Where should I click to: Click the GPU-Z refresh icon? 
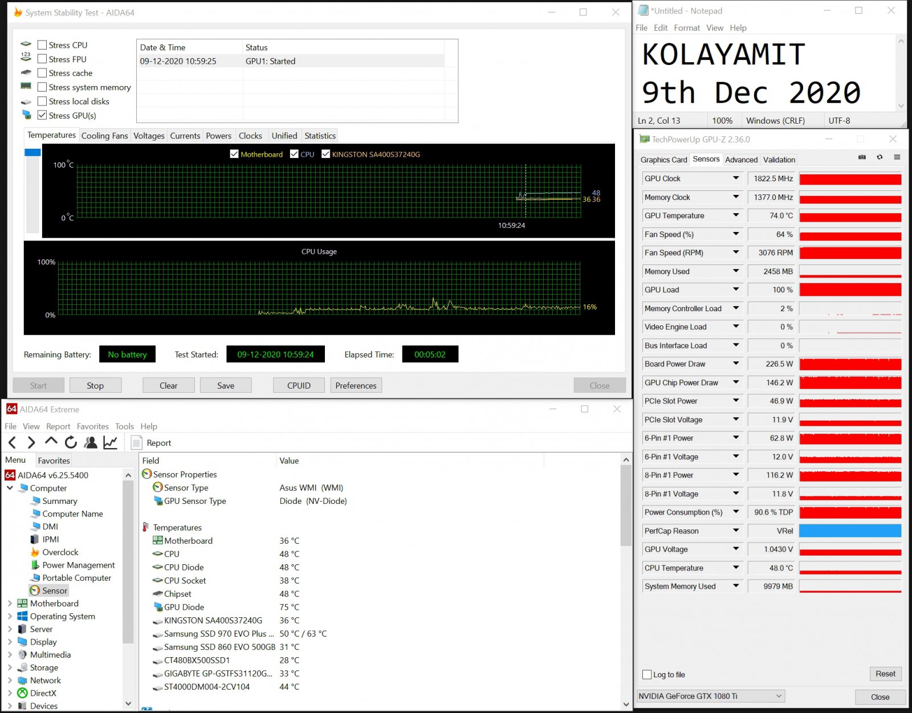880,157
